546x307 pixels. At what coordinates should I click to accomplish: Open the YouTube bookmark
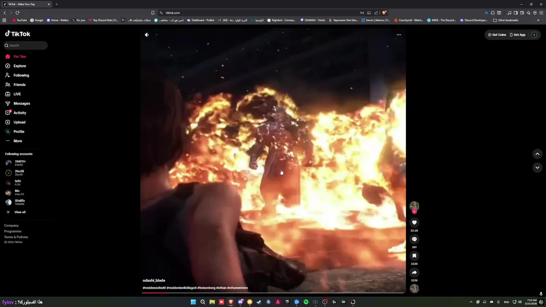[x=20, y=20]
